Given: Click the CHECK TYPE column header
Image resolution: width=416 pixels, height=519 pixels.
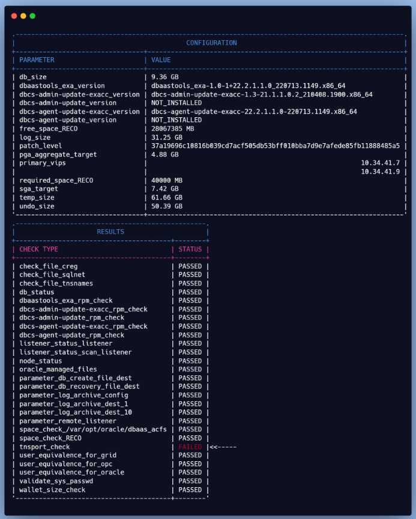Looking at the screenshot, I should [x=38, y=249].
